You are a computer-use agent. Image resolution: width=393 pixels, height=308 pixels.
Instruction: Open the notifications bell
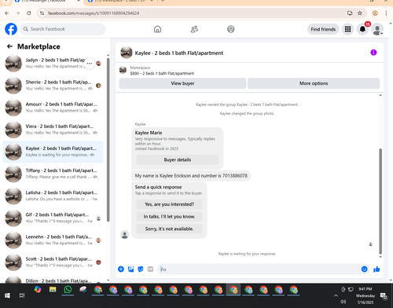(362, 29)
